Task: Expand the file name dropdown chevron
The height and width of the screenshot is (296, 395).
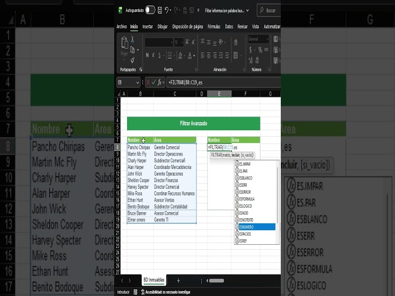Action: 247,10
